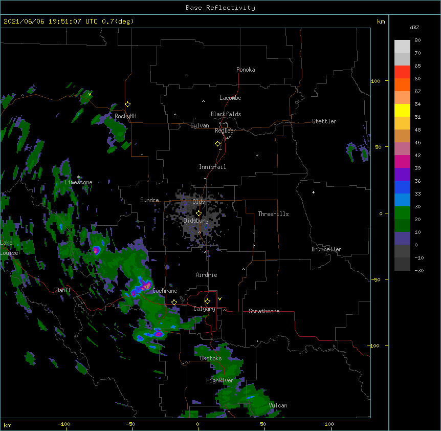Select the orange 60 dBZ legend swatch

click(x=402, y=84)
